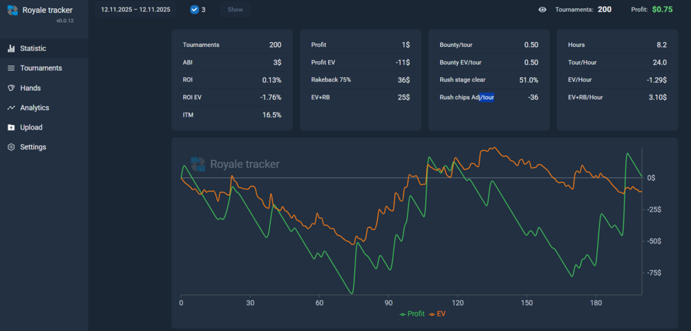Click the Upload folder icon
This screenshot has height=331, width=691.
(11, 128)
